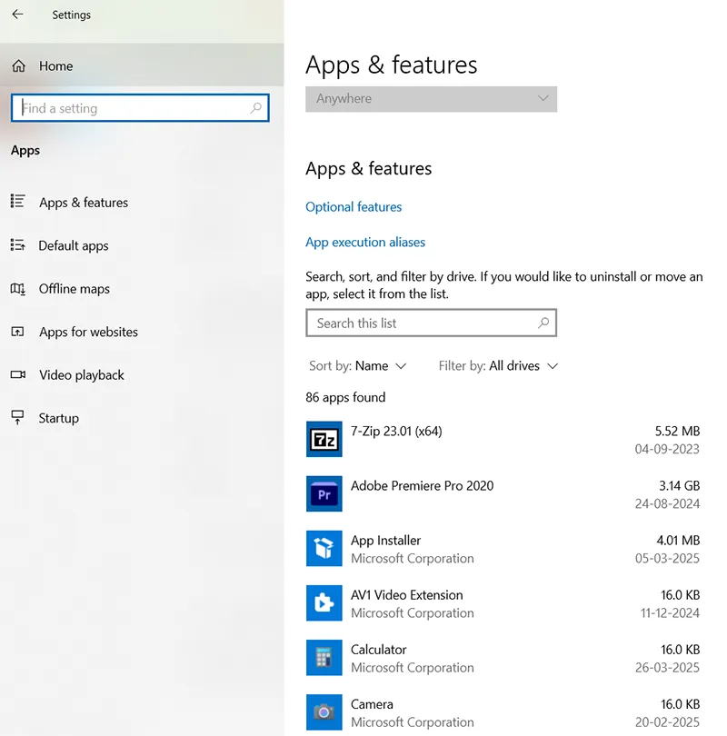Click the 7-Zip app icon
This screenshot has width=727, height=736.
(324, 439)
